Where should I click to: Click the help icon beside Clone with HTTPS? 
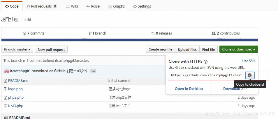[x=205, y=62]
